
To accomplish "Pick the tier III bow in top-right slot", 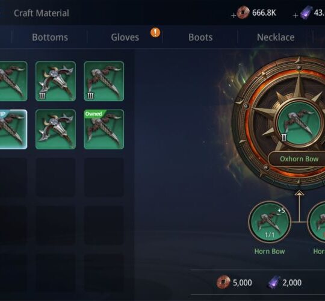I will [104, 81].
